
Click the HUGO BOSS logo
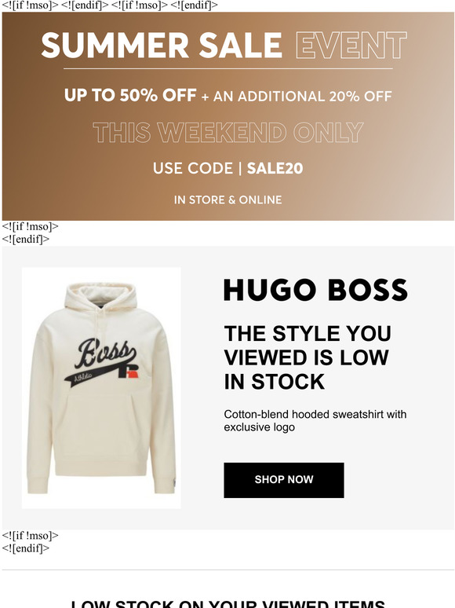[x=315, y=290]
